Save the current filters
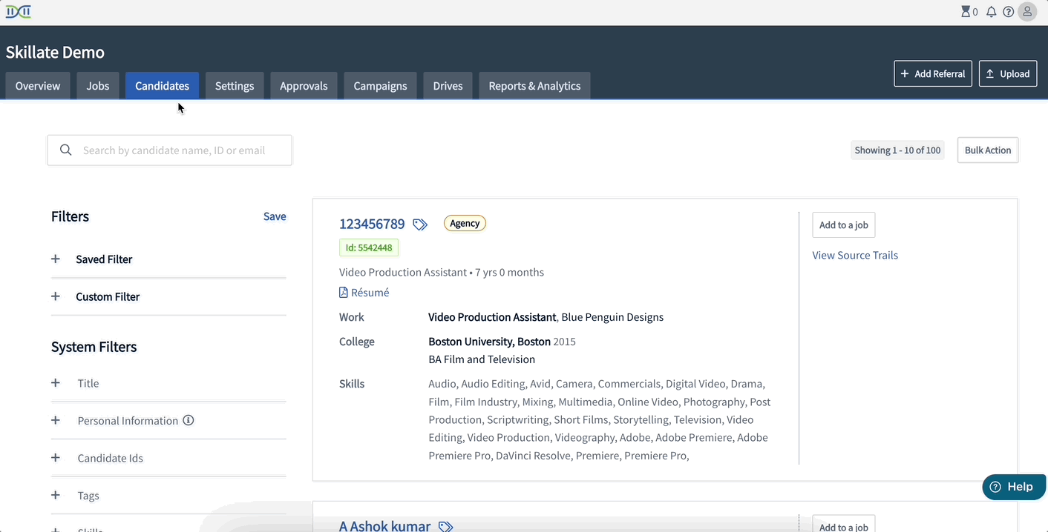 tap(275, 216)
